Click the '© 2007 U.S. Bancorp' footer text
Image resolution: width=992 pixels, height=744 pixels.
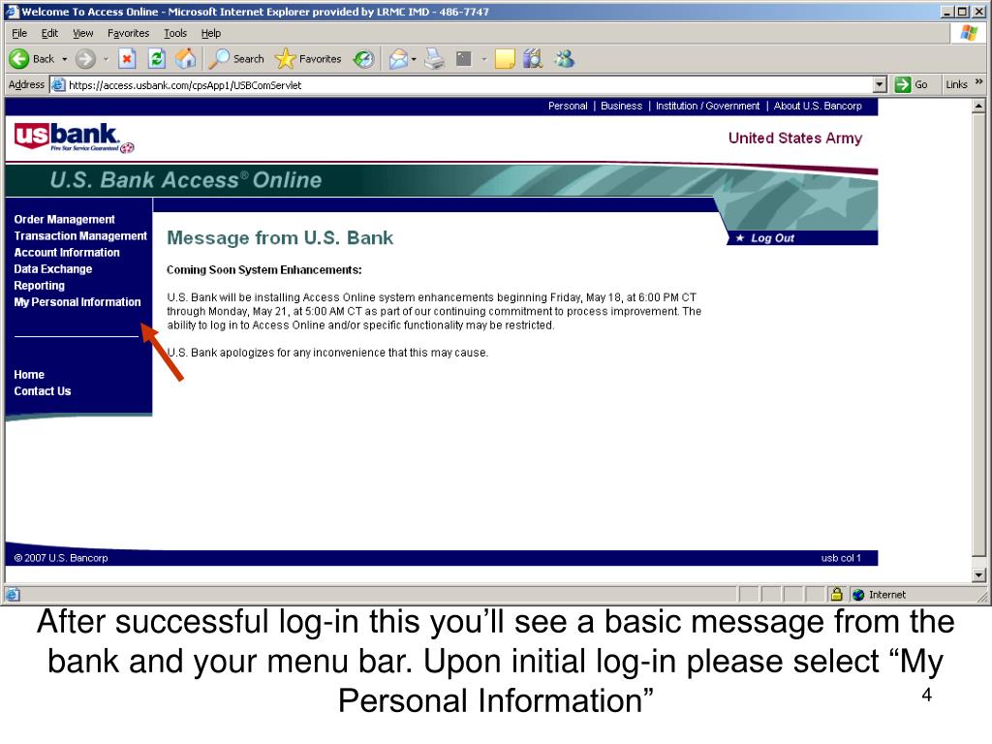[61, 558]
